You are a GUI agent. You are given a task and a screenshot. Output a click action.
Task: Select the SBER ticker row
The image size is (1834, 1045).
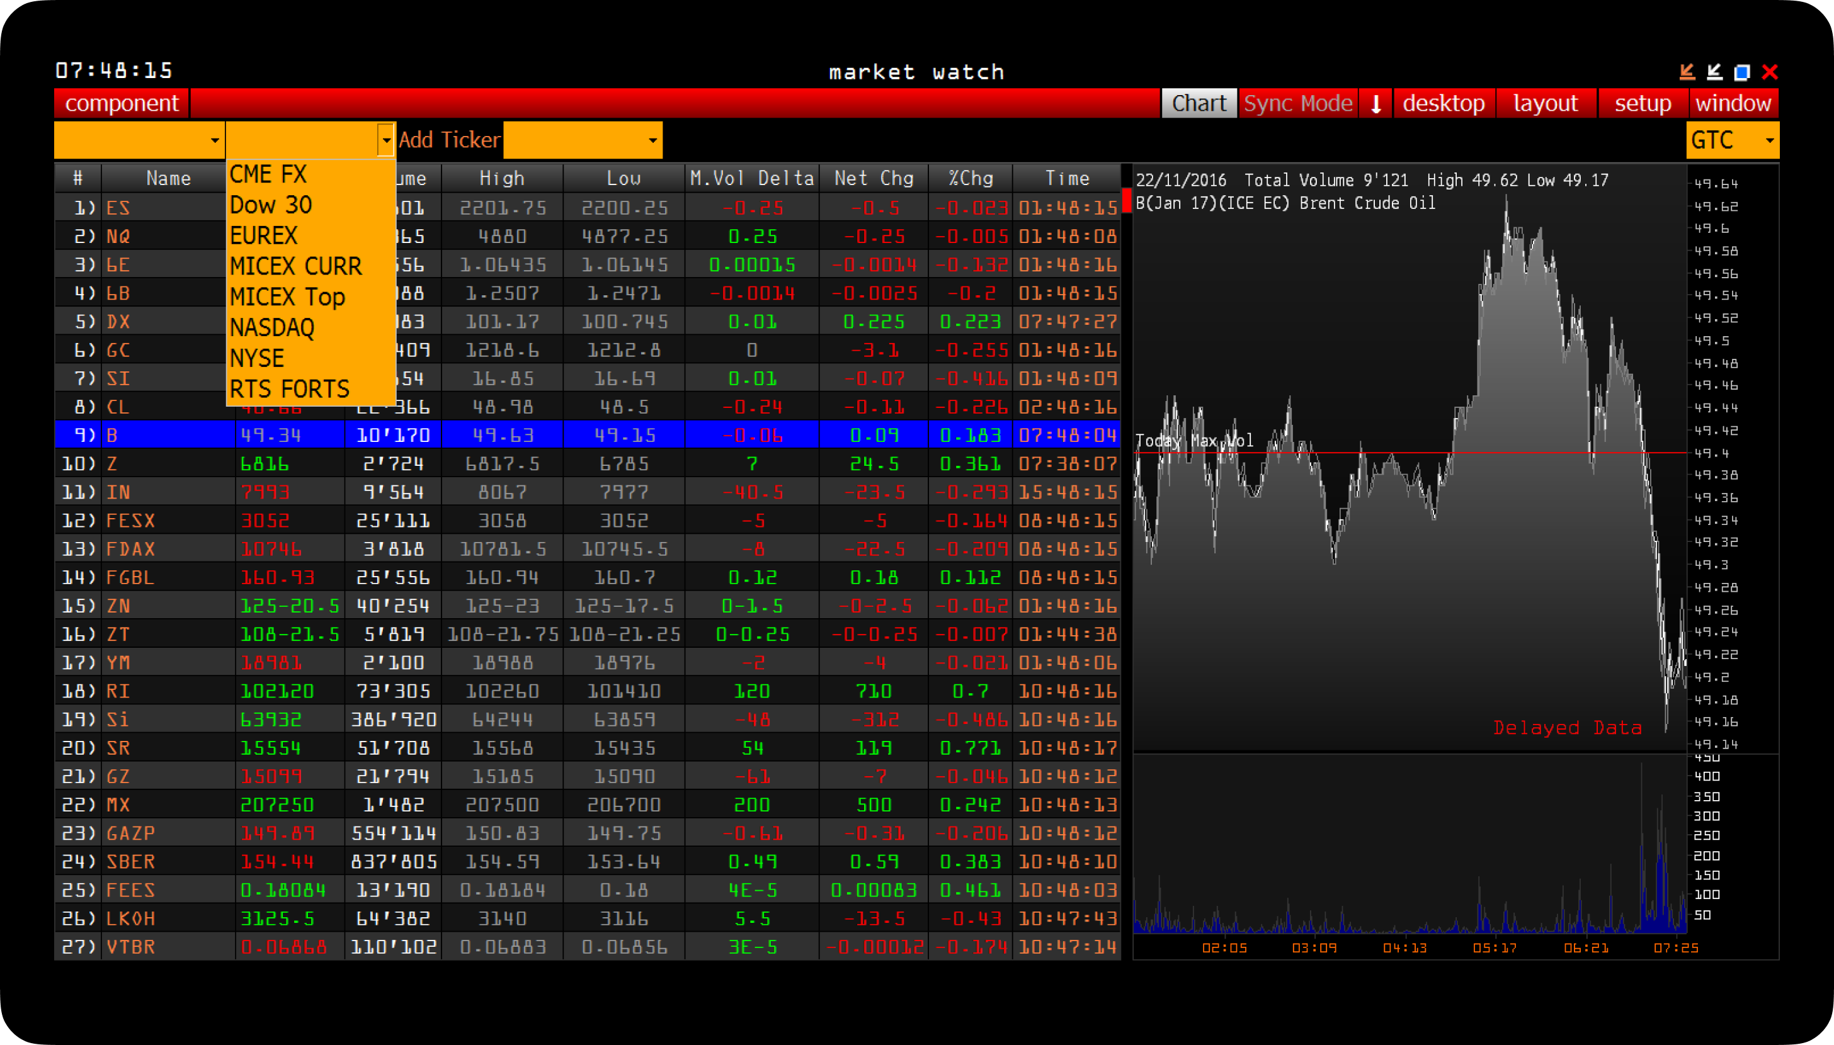click(x=587, y=861)
